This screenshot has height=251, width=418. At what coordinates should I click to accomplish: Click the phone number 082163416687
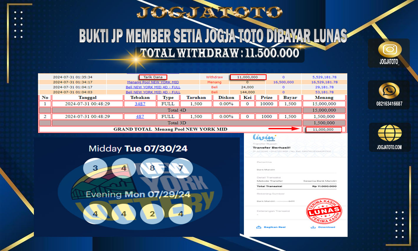(389, 104)
